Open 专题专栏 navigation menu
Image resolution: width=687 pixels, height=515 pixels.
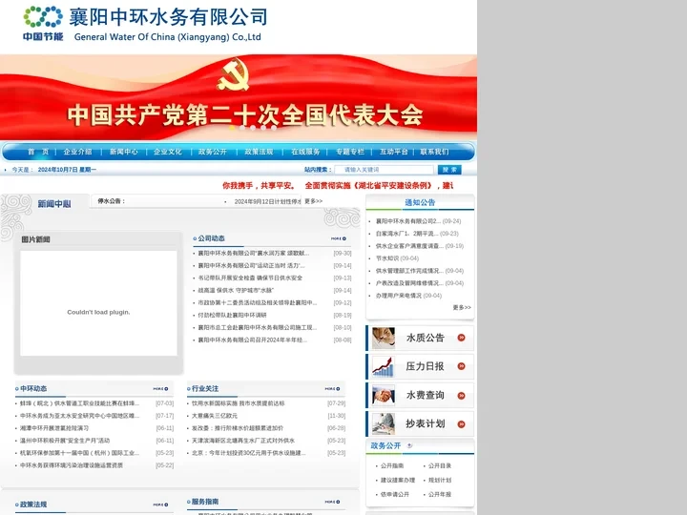349,152
